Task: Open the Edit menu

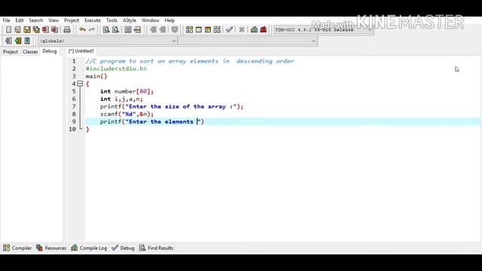Action: pyautogui.click(x=20, y=20)
